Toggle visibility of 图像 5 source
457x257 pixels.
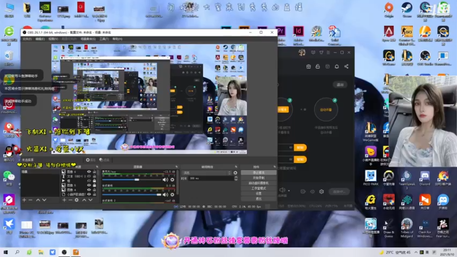click(89, 185)
